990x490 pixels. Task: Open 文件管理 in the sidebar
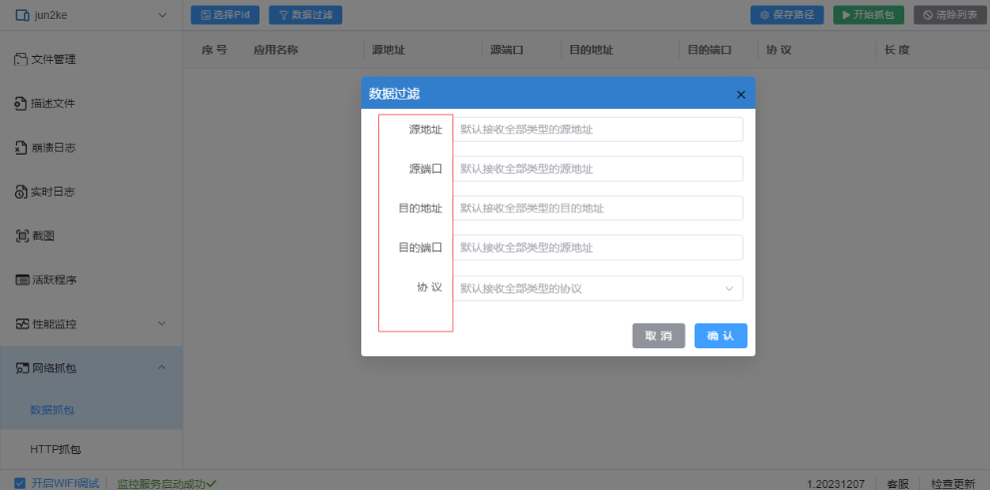click(92, 59)
